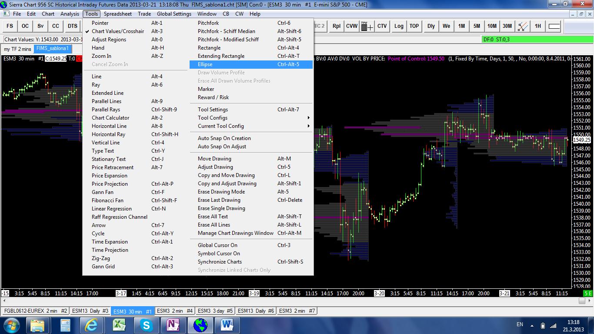Enable Global Cursor On option
Screen dimensions: 594x334
pyautogui.click(x=217, y=245)
